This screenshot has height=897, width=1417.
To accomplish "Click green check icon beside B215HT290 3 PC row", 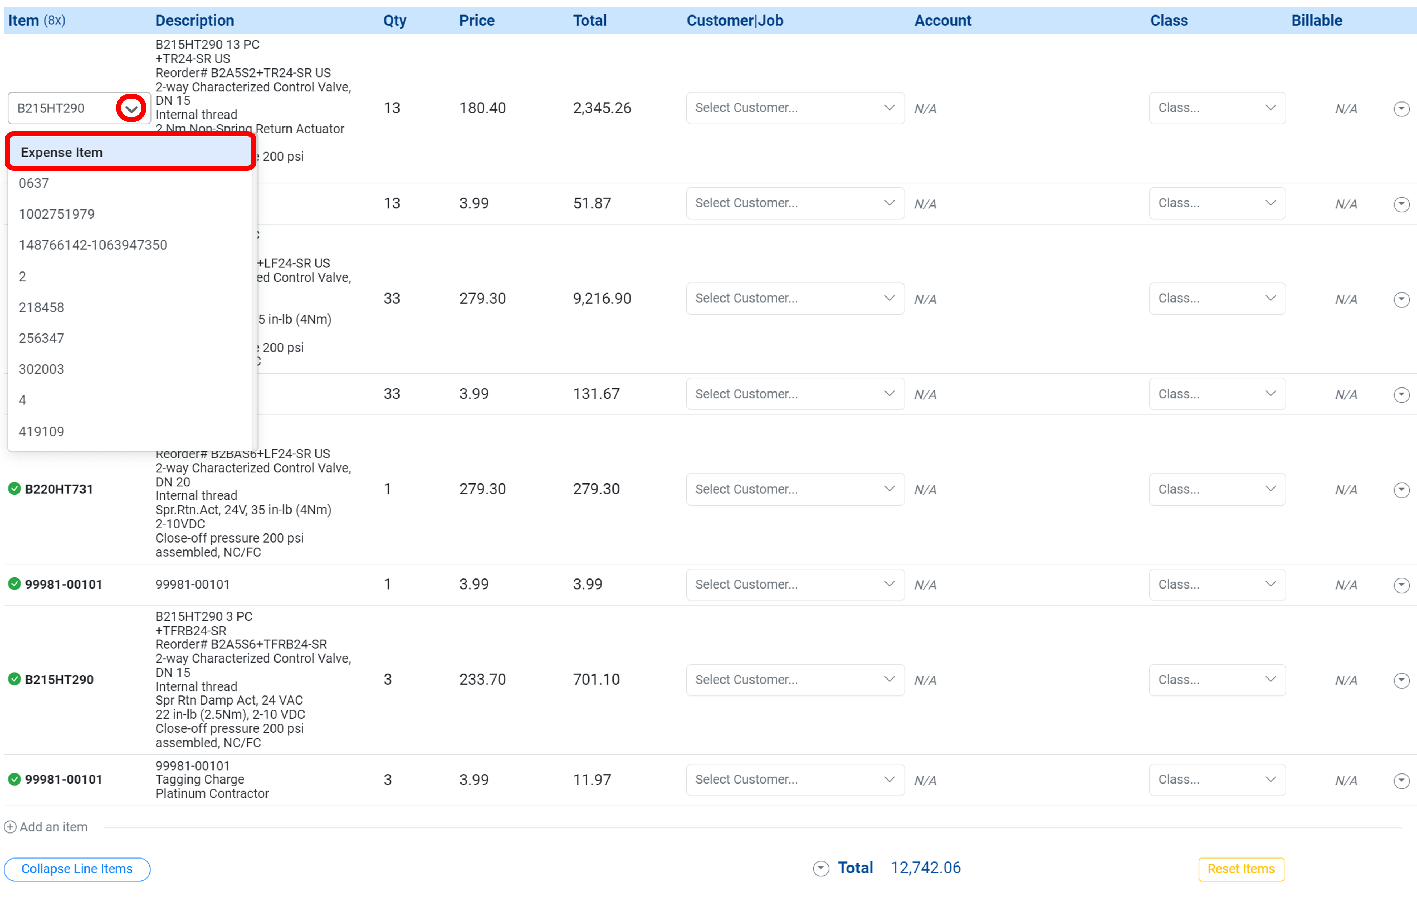I will 14,680.
